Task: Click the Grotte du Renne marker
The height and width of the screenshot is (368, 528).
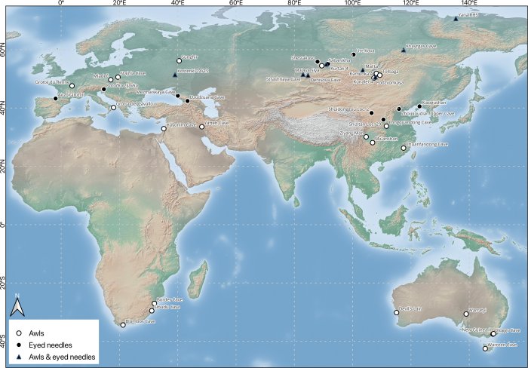Action: pos(72,86)
